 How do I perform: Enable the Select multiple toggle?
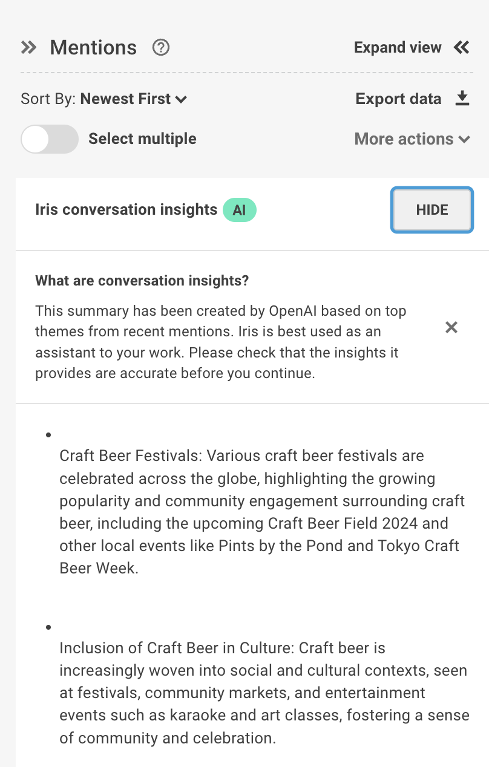coord(50,139)
